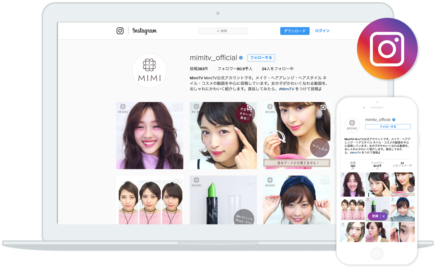
Task: Open the #MimiTV hashtag link on laptop
Action: (x=287, y=89)
